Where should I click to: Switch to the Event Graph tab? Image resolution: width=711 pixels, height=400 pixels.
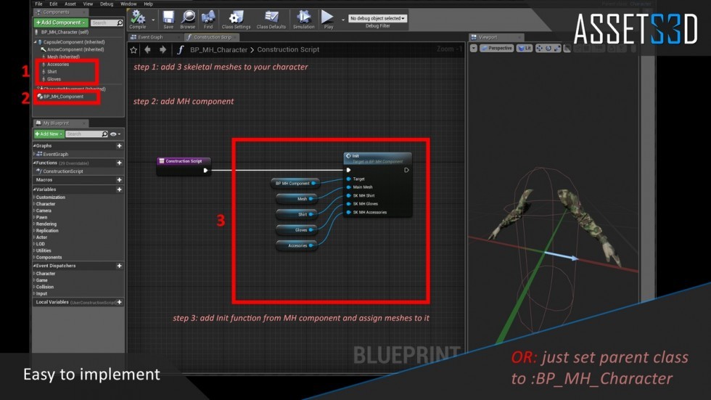coord(151,37)
